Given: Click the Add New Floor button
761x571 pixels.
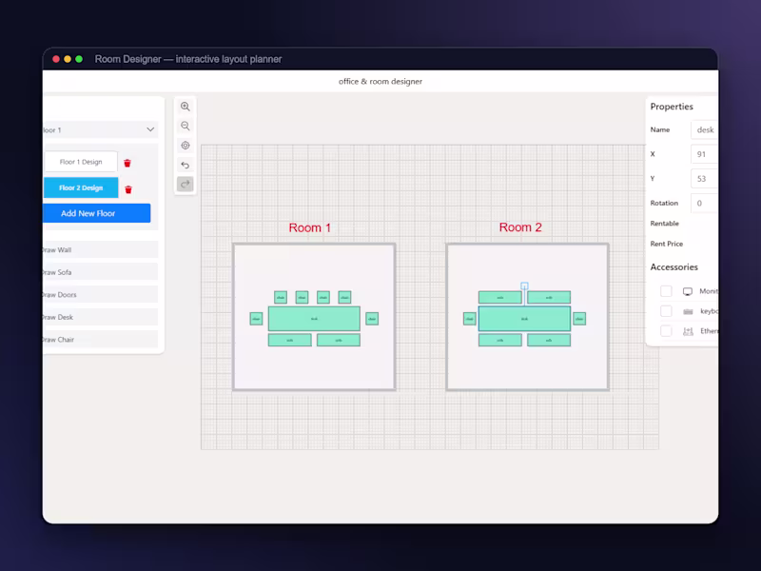Looking at the screenshot, I should pyautogui.click(x=96, y=213).
